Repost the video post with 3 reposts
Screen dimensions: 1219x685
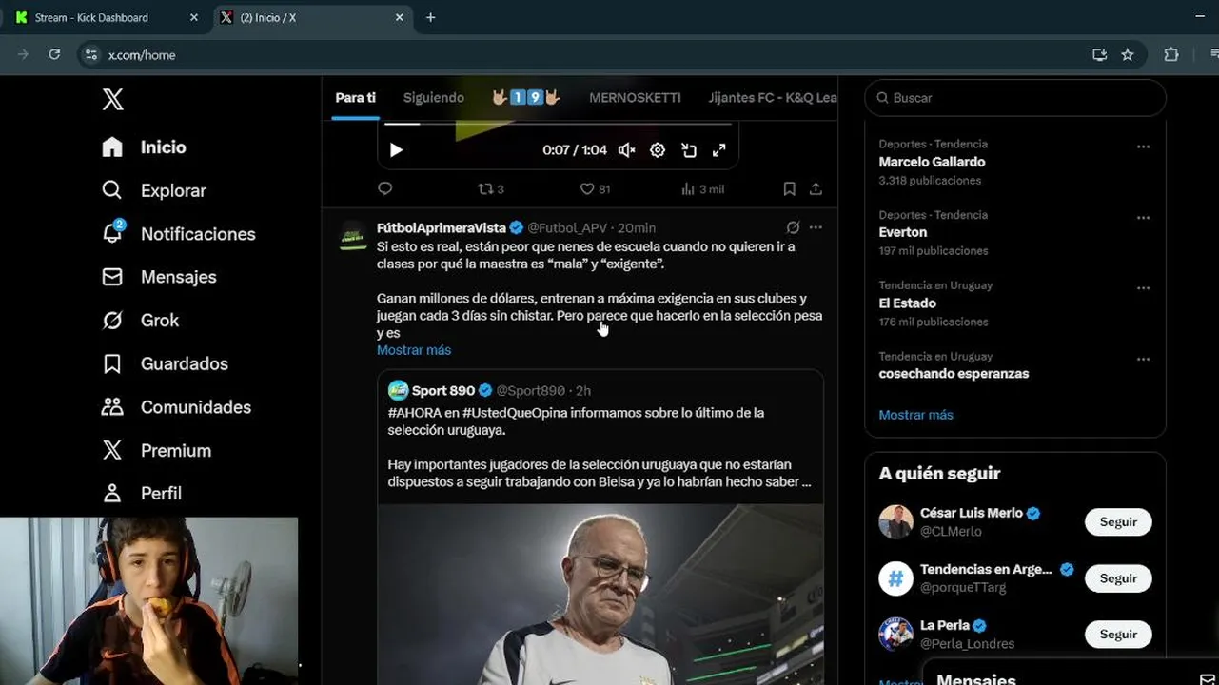(x=491, y=188)
